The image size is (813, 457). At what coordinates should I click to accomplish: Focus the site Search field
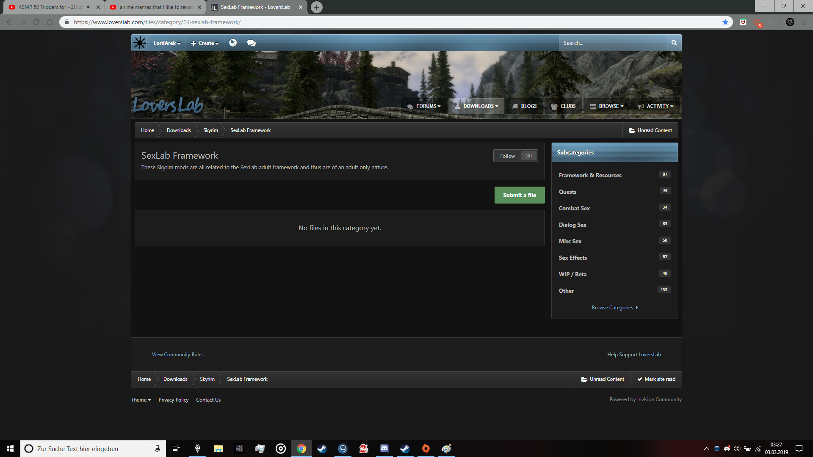click(613, 43)
